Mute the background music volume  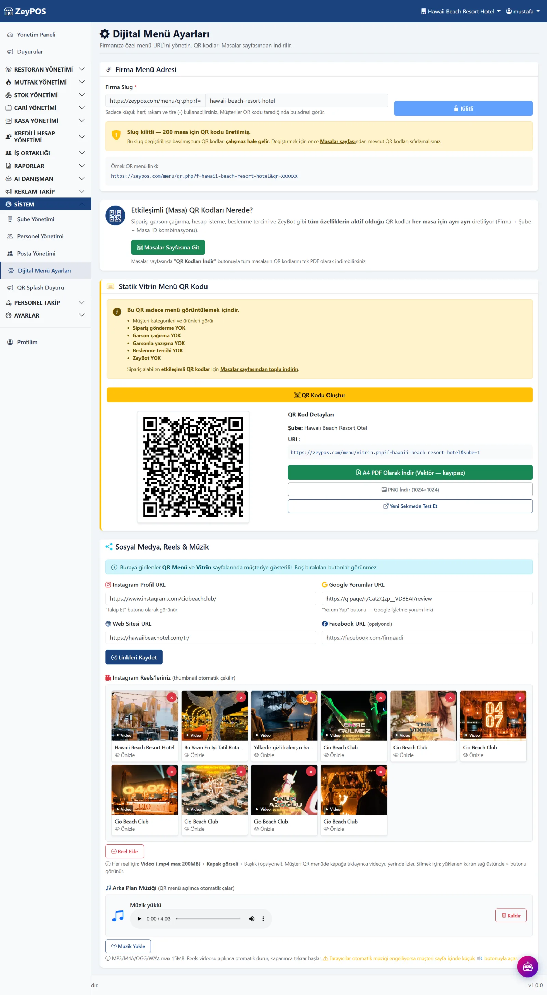[x=251, y=918]
